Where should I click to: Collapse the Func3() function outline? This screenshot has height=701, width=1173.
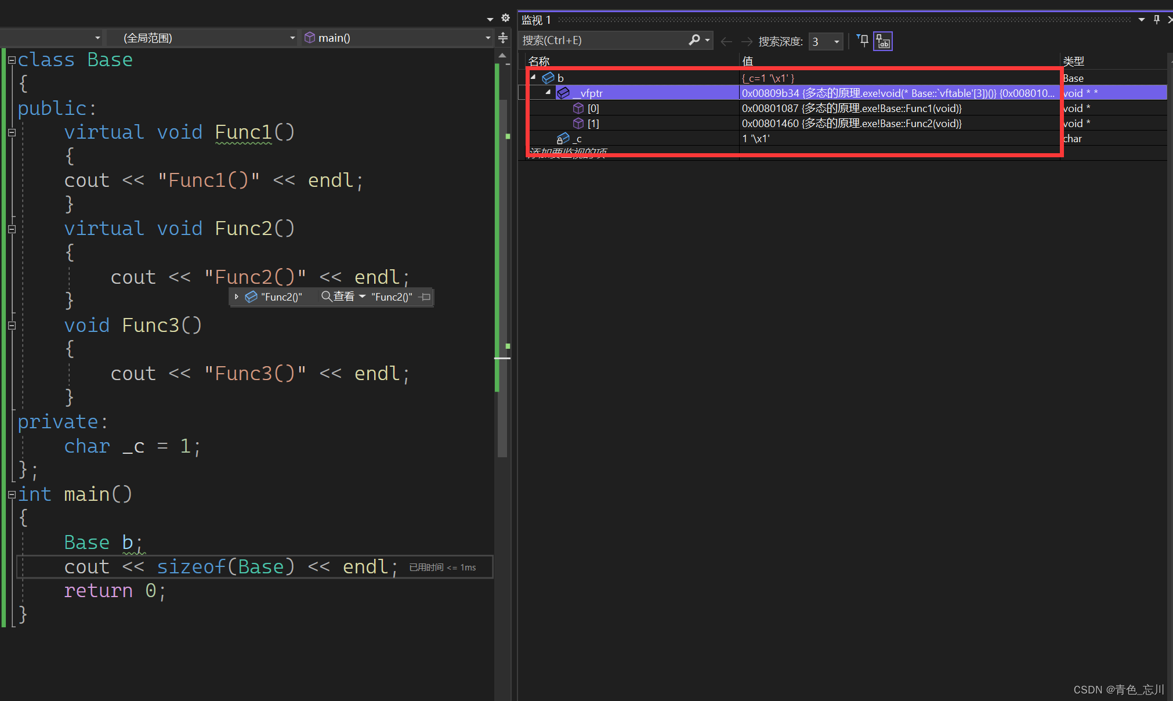click(11, 326)
